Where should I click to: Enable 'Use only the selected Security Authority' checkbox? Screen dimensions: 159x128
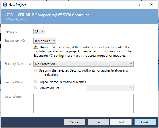(36, 70)
